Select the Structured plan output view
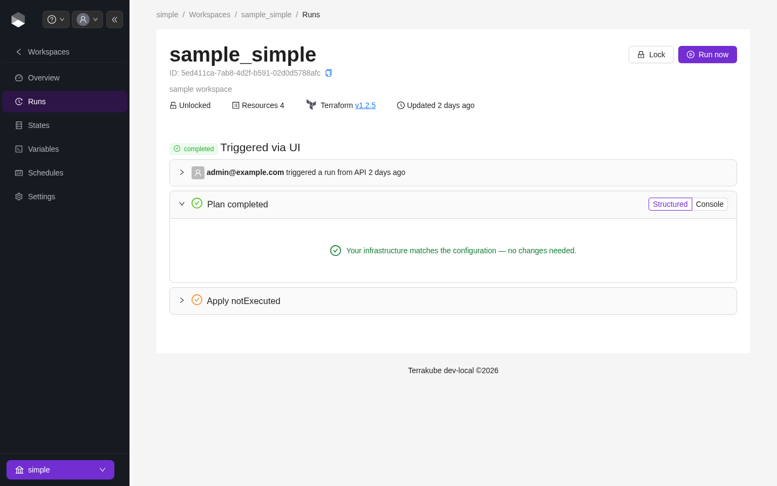Viewport: 777px width, 486px height. (670, 204)
